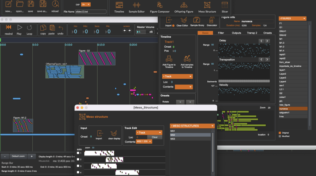Rotate onsets left button
The height and width of the screenshot is (176, 316).
tap(180, 102)
